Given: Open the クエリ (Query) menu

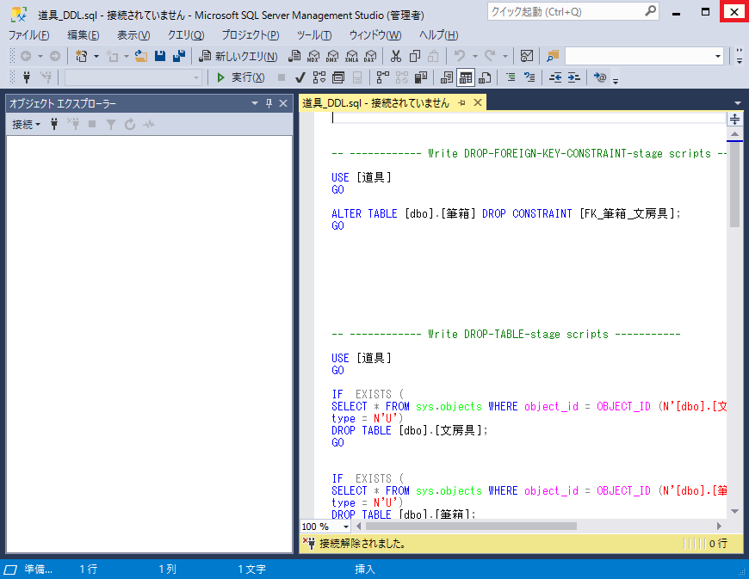Looking at the screenshot, I should tap(186, 35).
